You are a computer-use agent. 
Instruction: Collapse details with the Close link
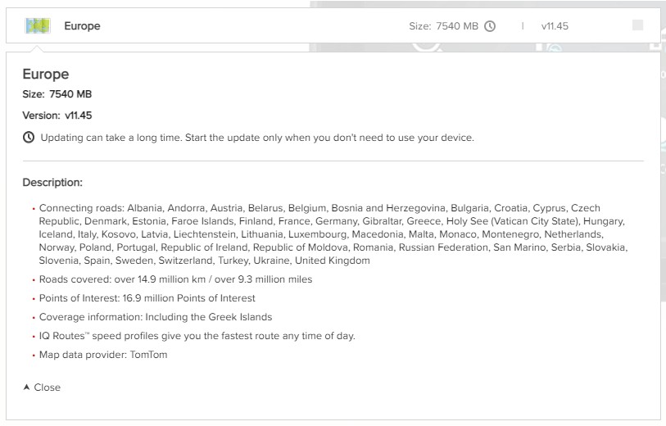pos(42,387)
